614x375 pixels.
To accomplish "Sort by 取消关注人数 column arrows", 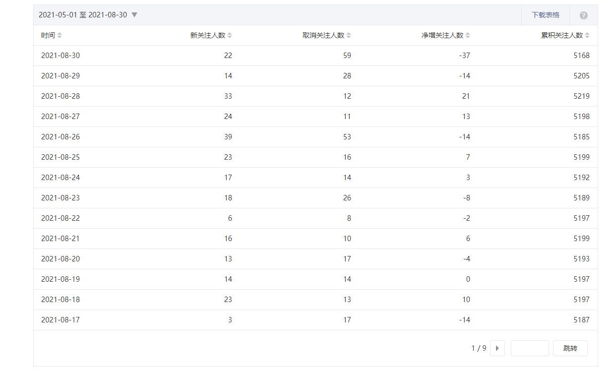I will click(349, 36).
